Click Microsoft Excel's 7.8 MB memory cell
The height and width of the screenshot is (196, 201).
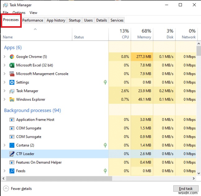(142, 65)
